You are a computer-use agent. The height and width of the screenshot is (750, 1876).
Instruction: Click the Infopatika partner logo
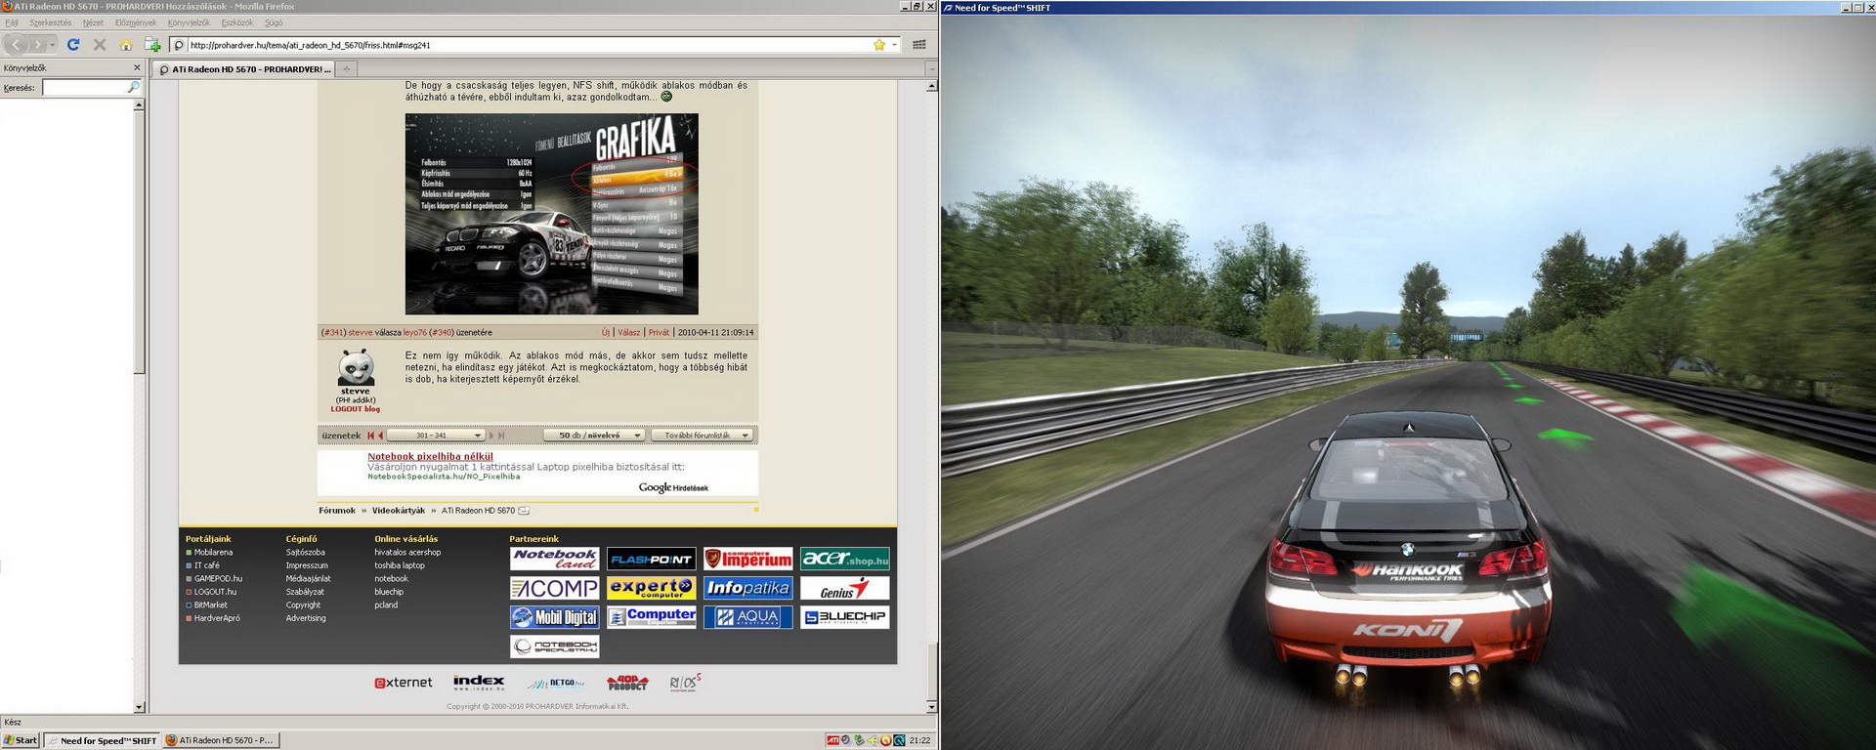pos(748,588)
